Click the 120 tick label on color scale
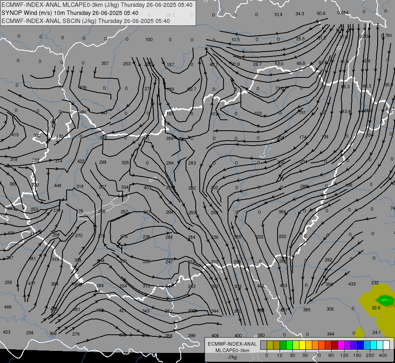The image size is (395, 363). [344, 355]
